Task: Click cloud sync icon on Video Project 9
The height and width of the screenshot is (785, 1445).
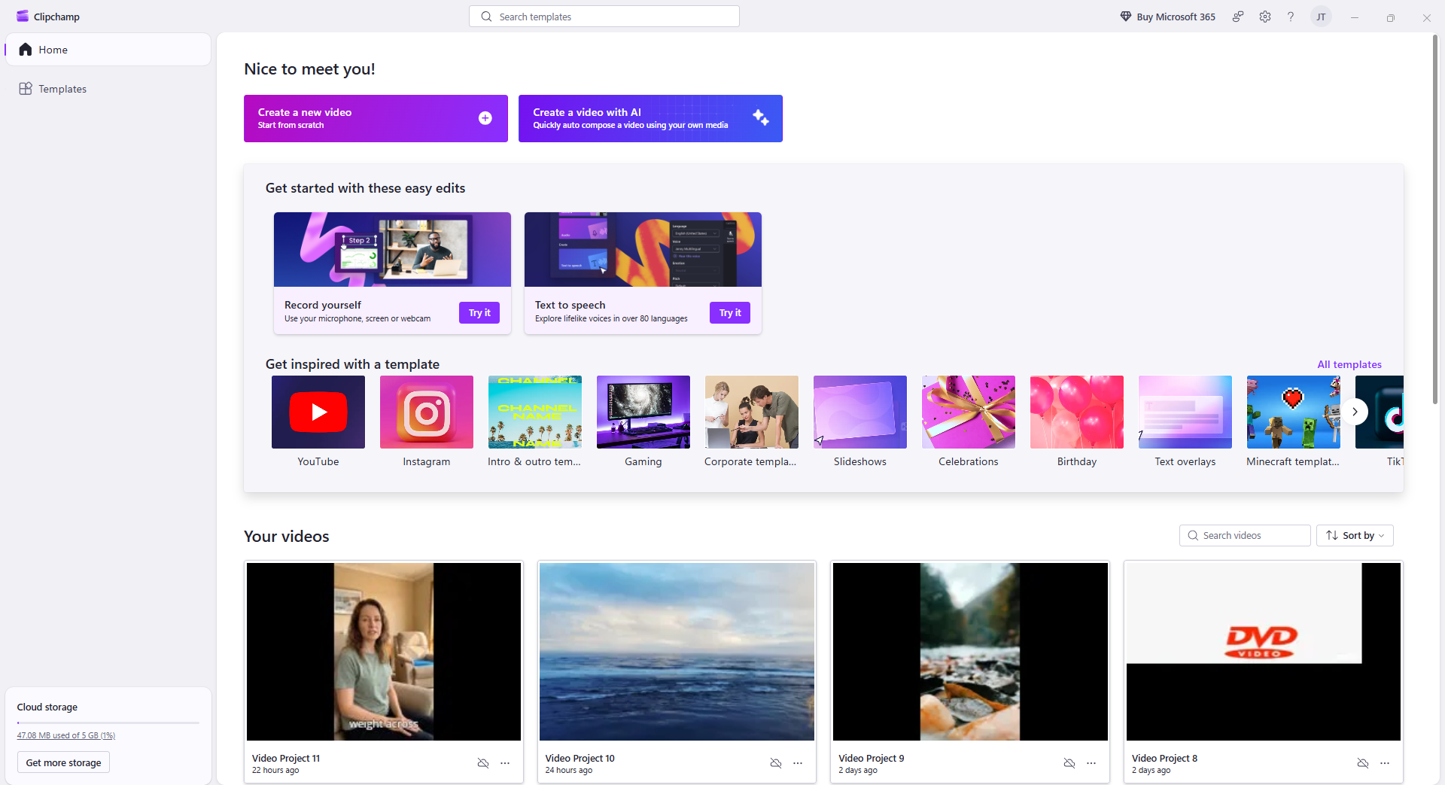Action: click(x=1069, y=763)
